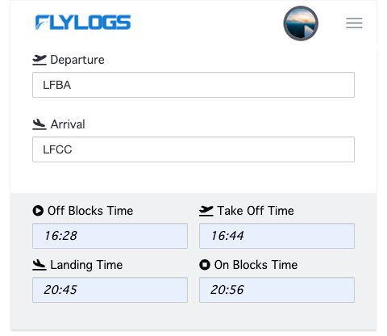The image size is (387, 336).
Task: Click the Take Off Time label
Action: 256,211
